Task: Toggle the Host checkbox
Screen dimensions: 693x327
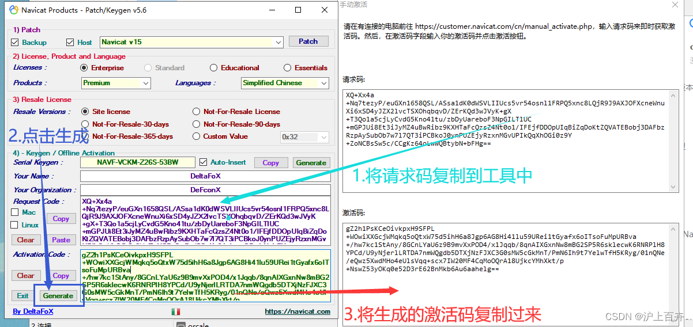Action: click(x=70, y=42)
